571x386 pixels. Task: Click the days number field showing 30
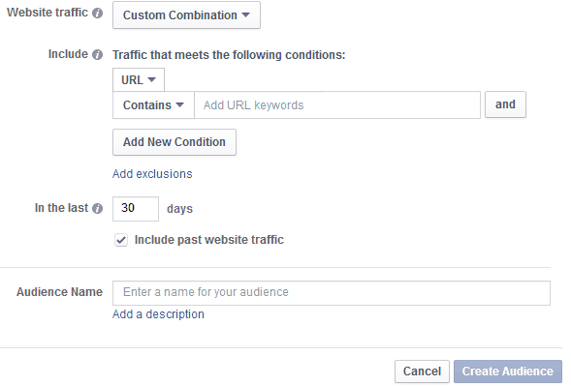(x=136, y=209)
